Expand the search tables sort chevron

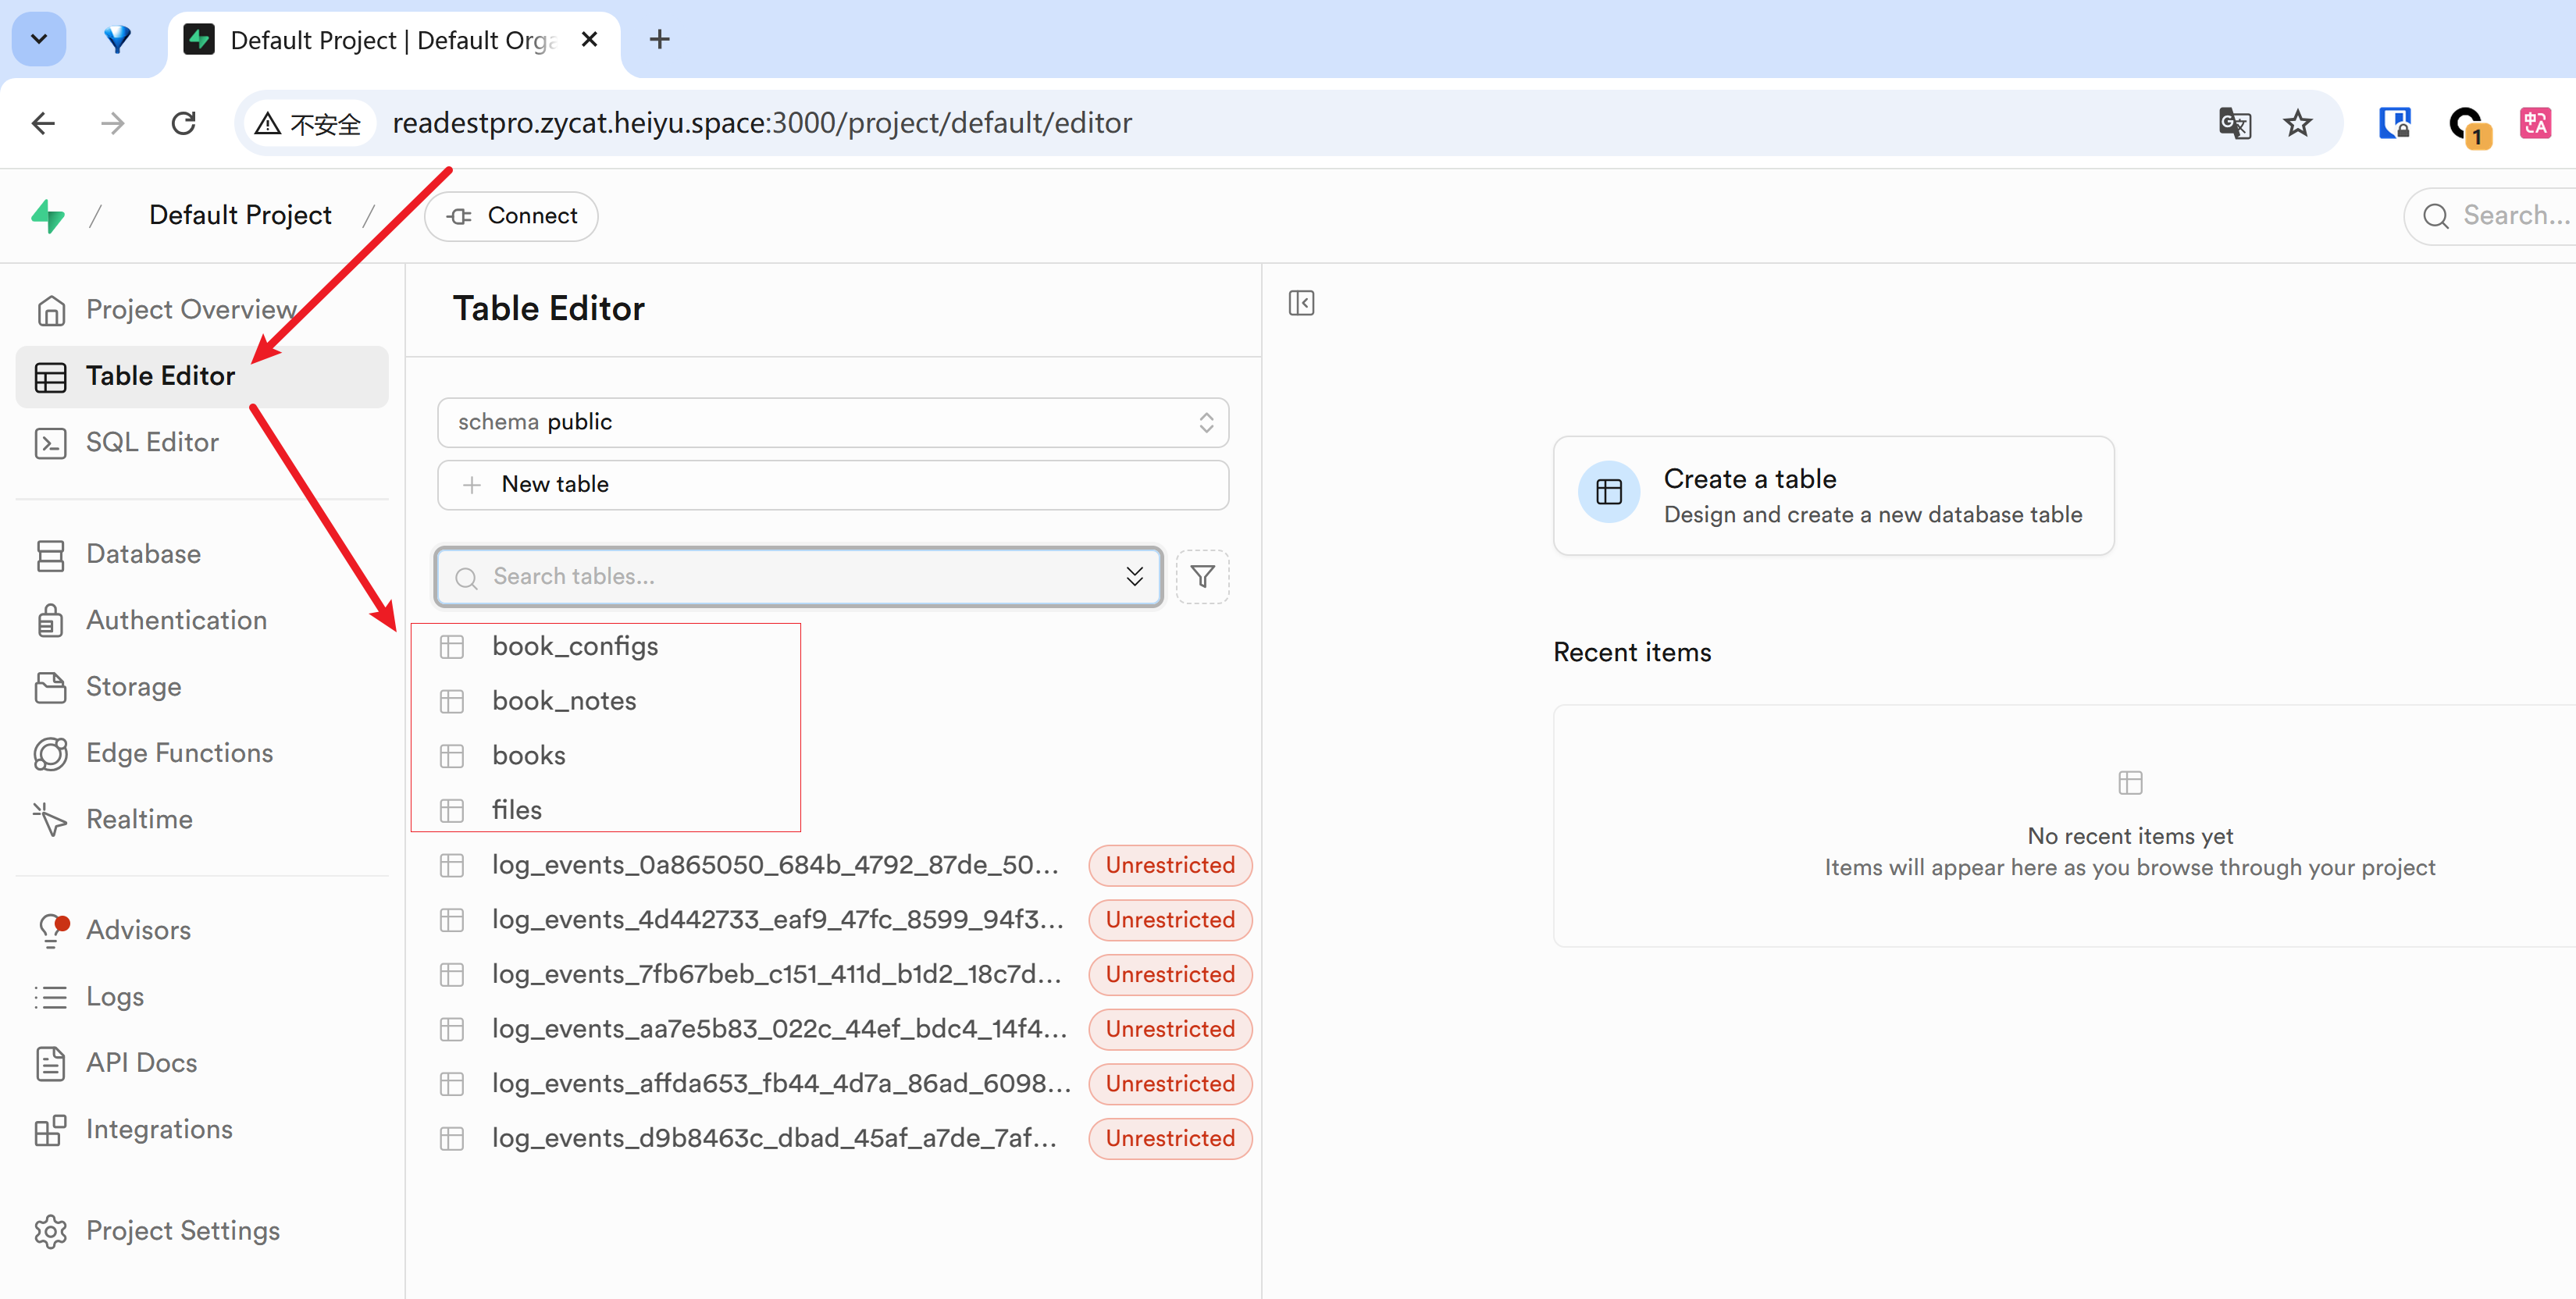(1134, 577)
